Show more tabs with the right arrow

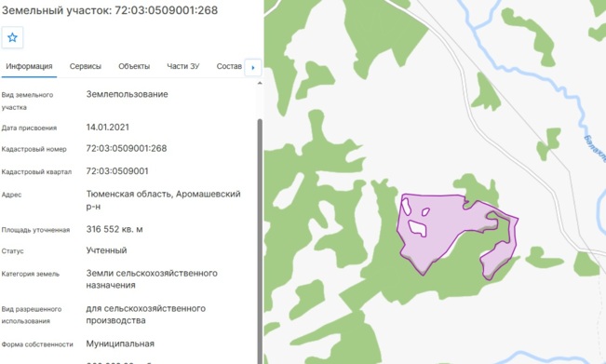pos(253,67)
